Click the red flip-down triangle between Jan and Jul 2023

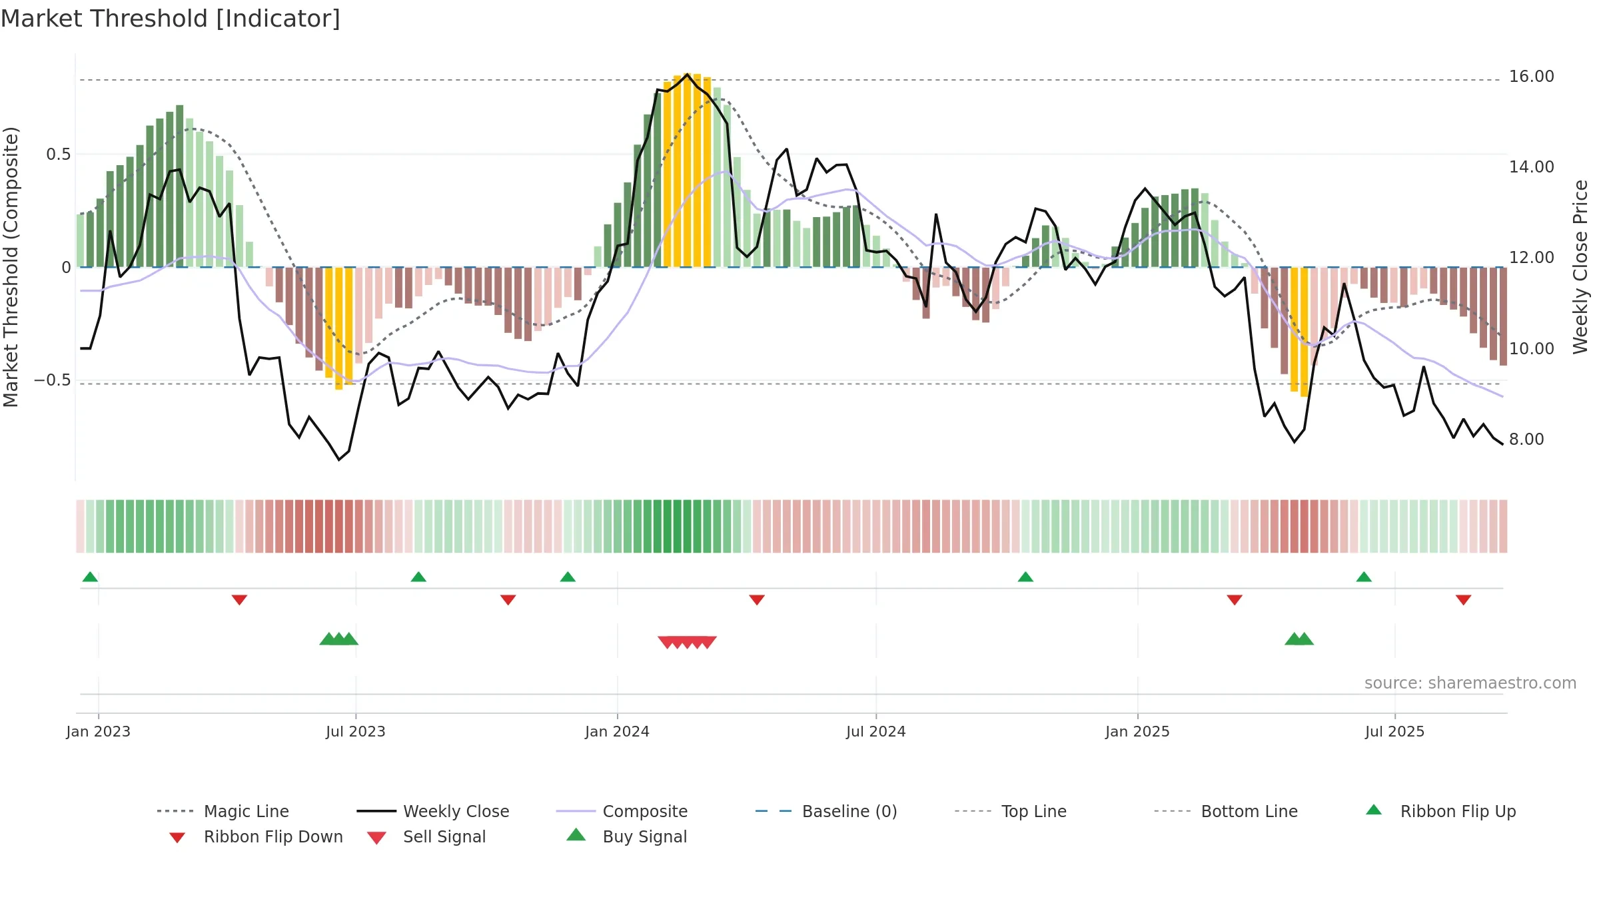pos(239,600)
